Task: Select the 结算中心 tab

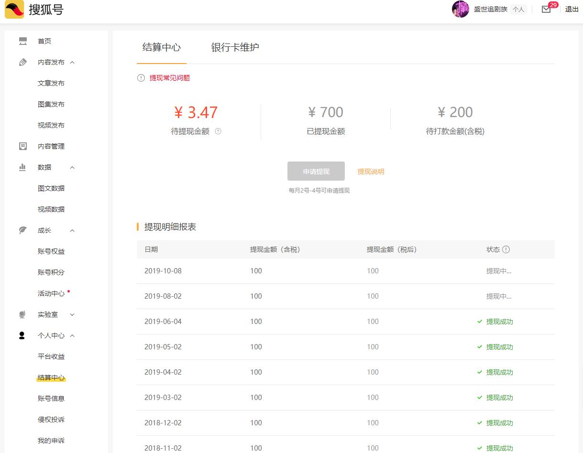Action: [162, 47]
